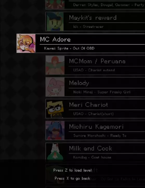
Task: Select the MCMom / Peruana level title
Action: (x=97, y=61)
